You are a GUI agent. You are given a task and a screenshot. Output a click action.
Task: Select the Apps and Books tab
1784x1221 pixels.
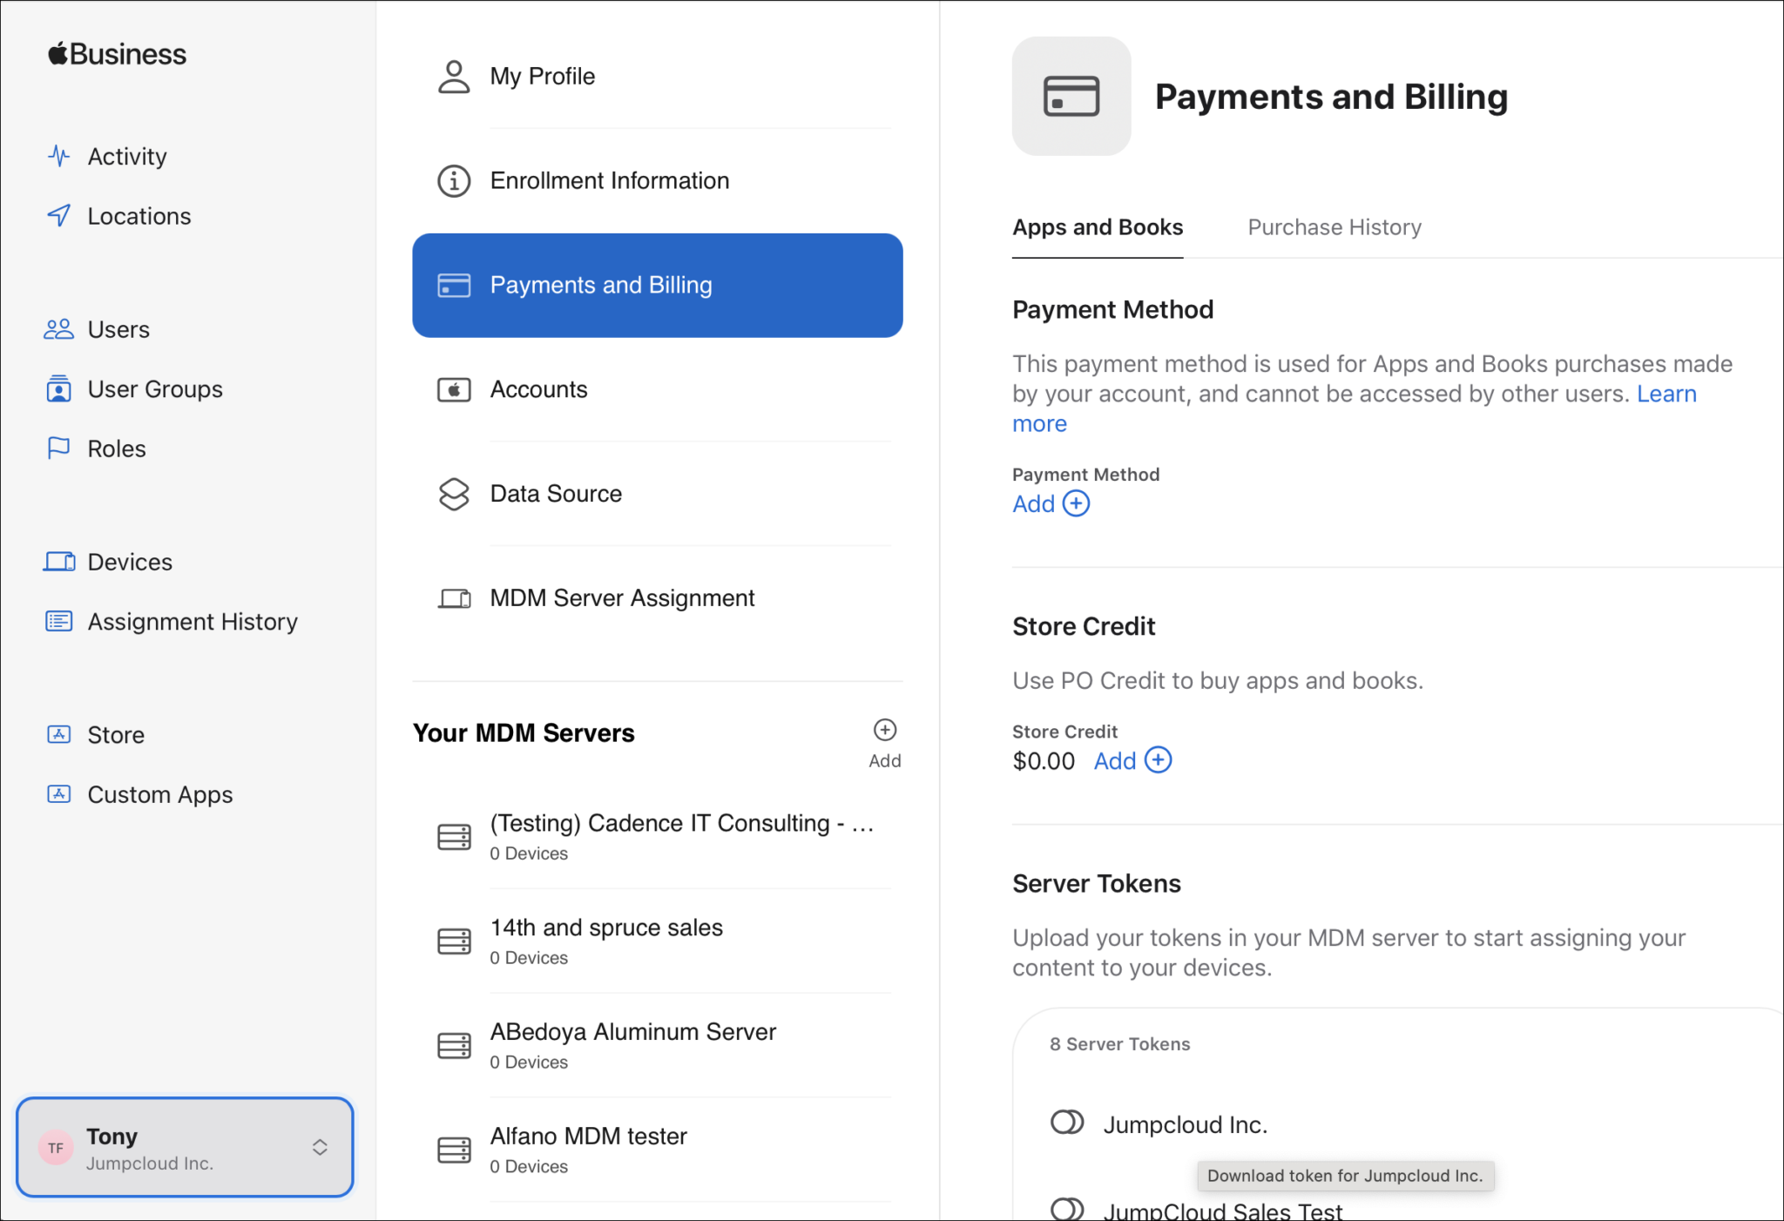[x=1097, y=227]
